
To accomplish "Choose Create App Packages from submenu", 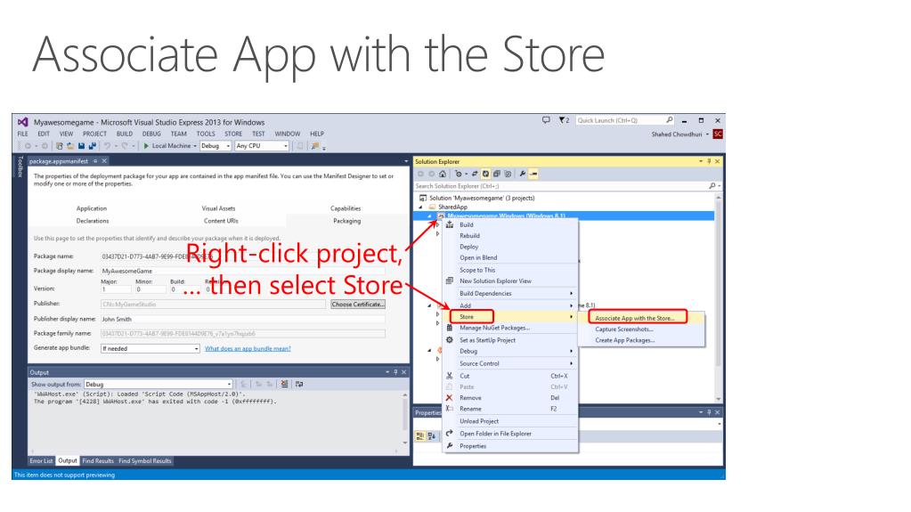I will tap(624, 340).
